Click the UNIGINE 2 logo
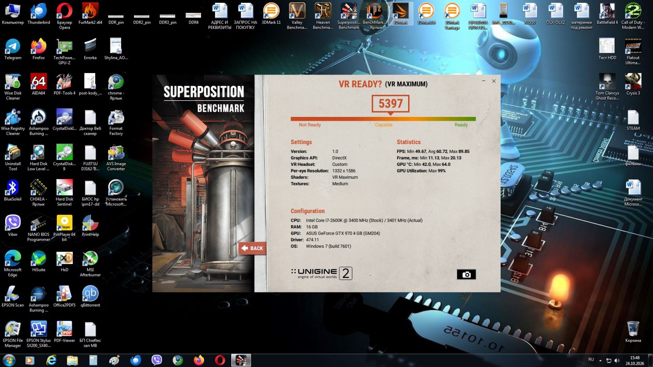This screenshot has height=367, width=653. click(x=322, y=273)
